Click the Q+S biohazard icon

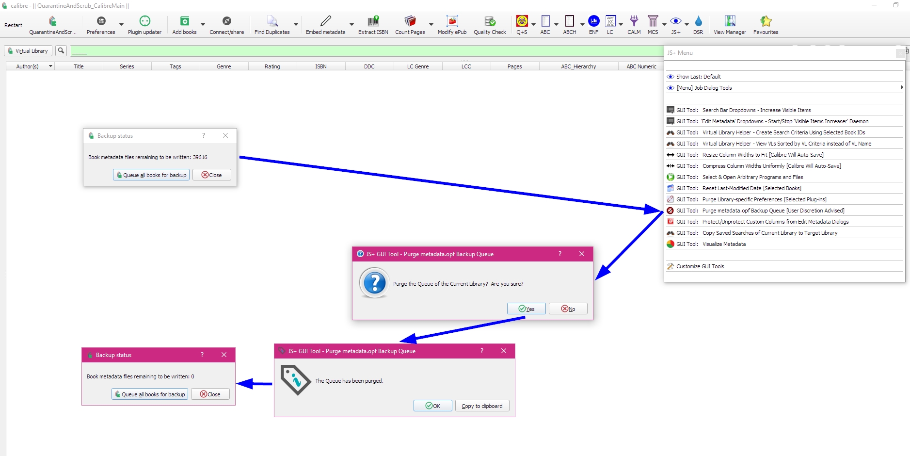coord(522,21)
